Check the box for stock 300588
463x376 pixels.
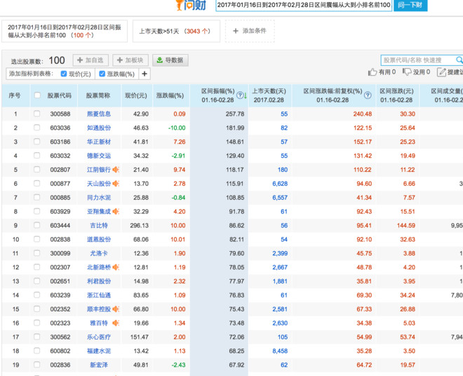click(36, 114)
